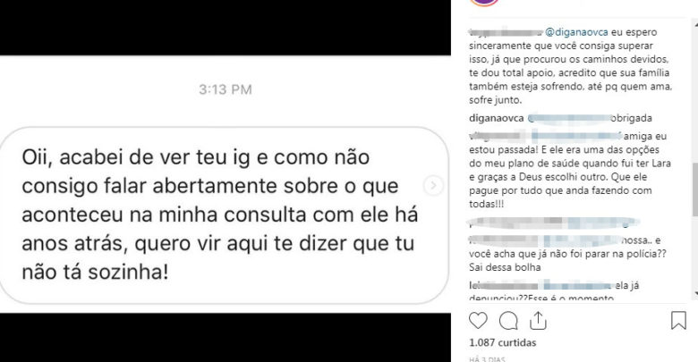View the 1.087 curtidas likes list
Image resolution: width=698 pixels, height=362 pixels.
[x=503, y=342]
